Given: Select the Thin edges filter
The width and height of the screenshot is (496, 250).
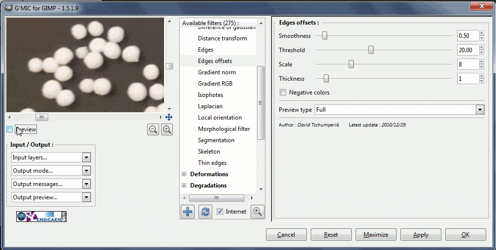Looking at the screenshot, I should click(212, 163).
